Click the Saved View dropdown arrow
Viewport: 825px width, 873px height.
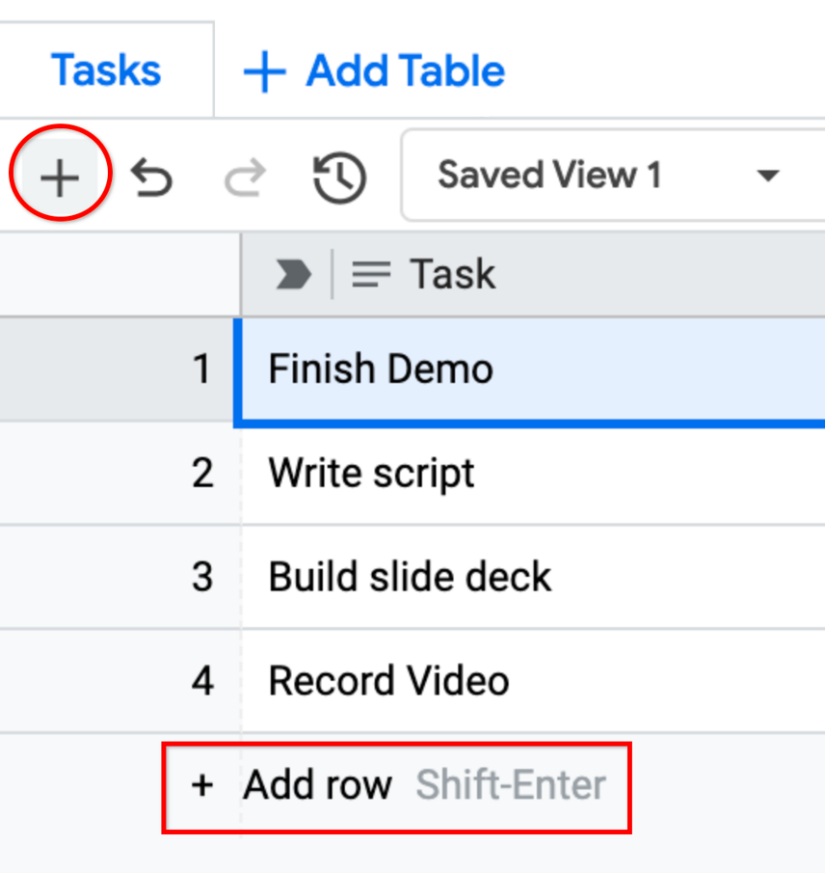(x=767, y=177)
